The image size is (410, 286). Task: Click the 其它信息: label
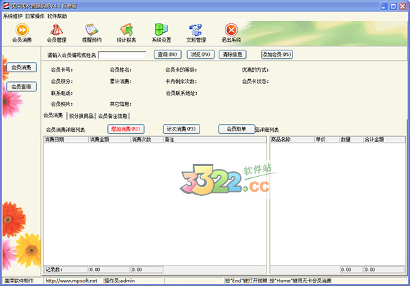click(x=120, y=104)
